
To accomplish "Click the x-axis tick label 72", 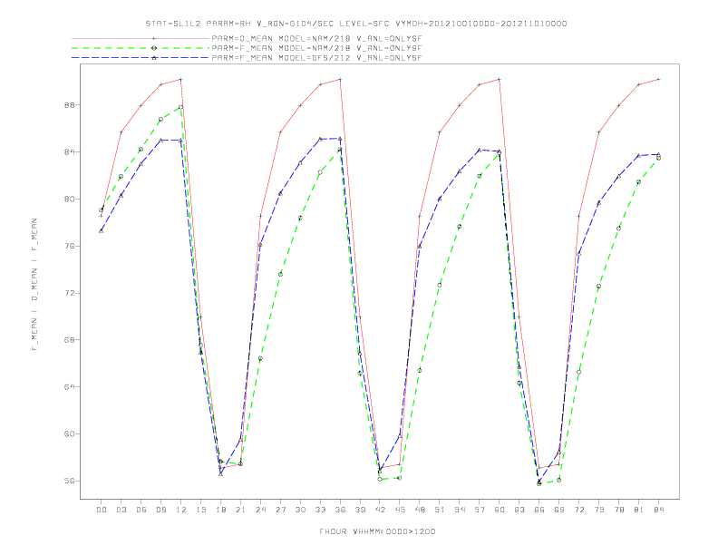I will point(579,510).
